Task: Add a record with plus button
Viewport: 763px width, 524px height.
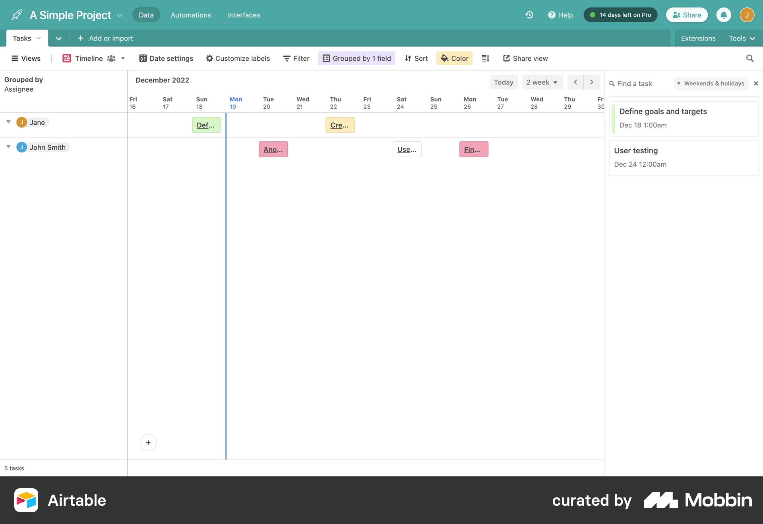Action: [x=148, y=442]
